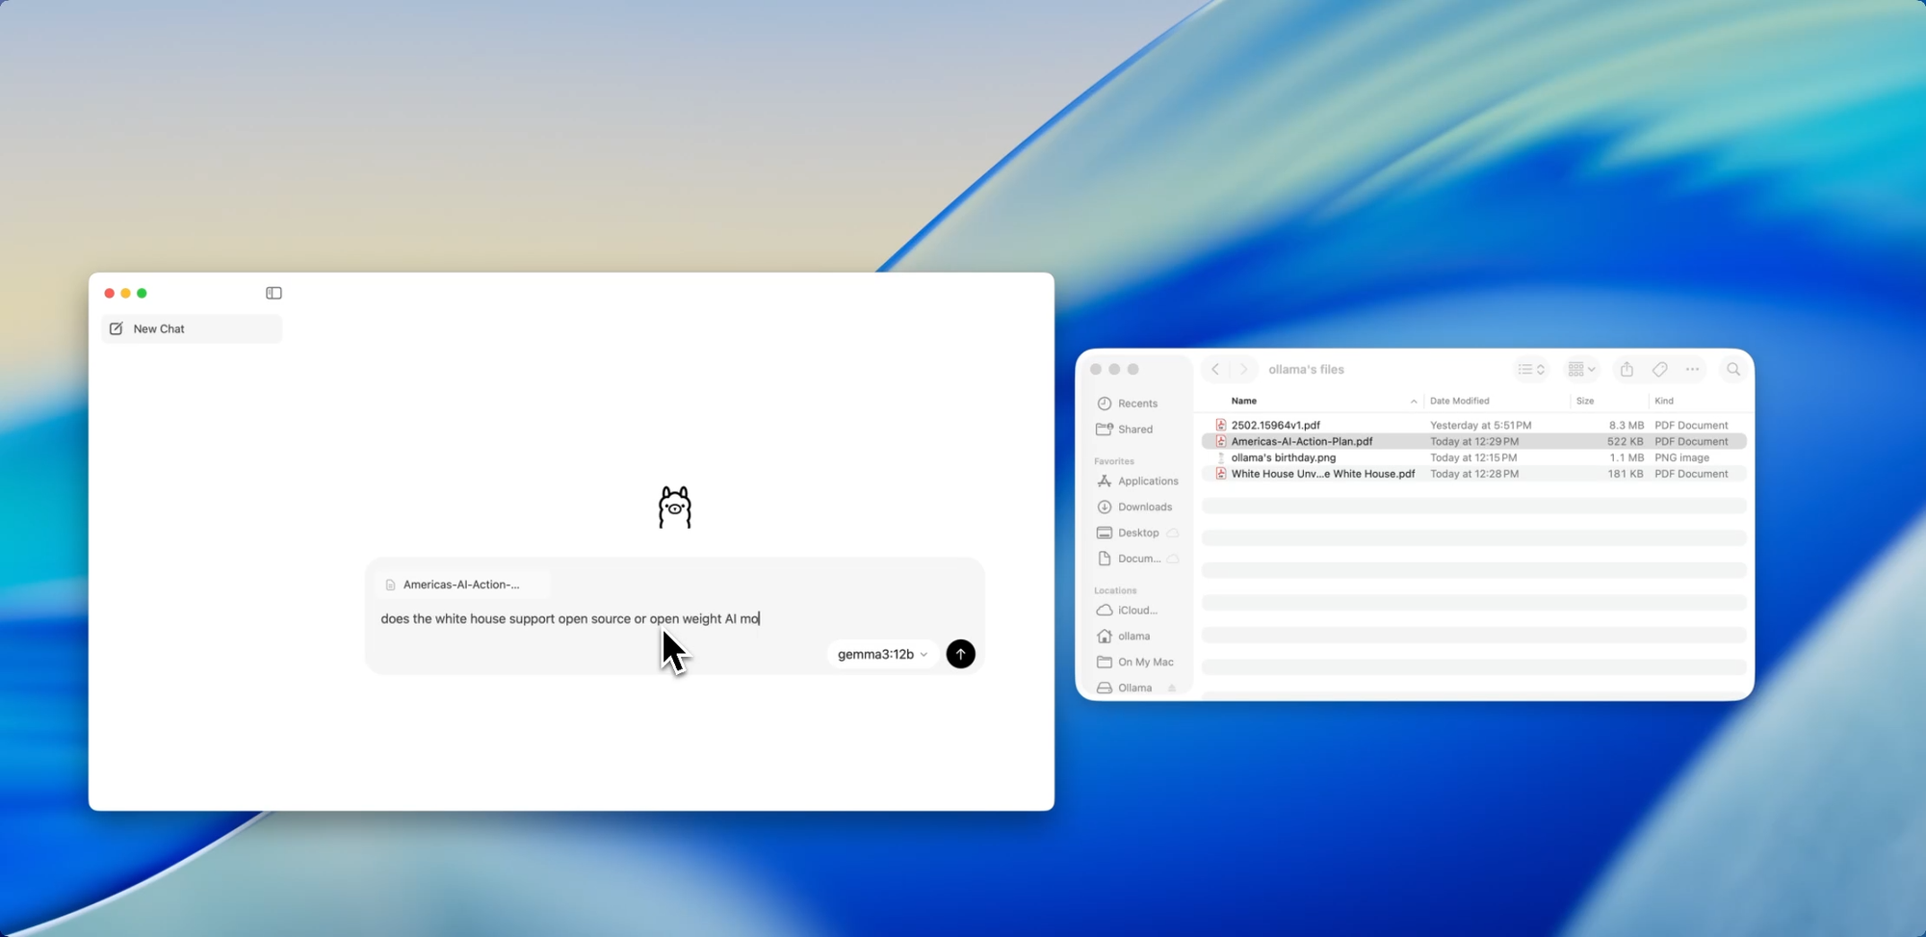This screenshot has width=1926, height=937.
Task: Click cloud status icon beside Desktop
Action: [x=1173, y=533]
